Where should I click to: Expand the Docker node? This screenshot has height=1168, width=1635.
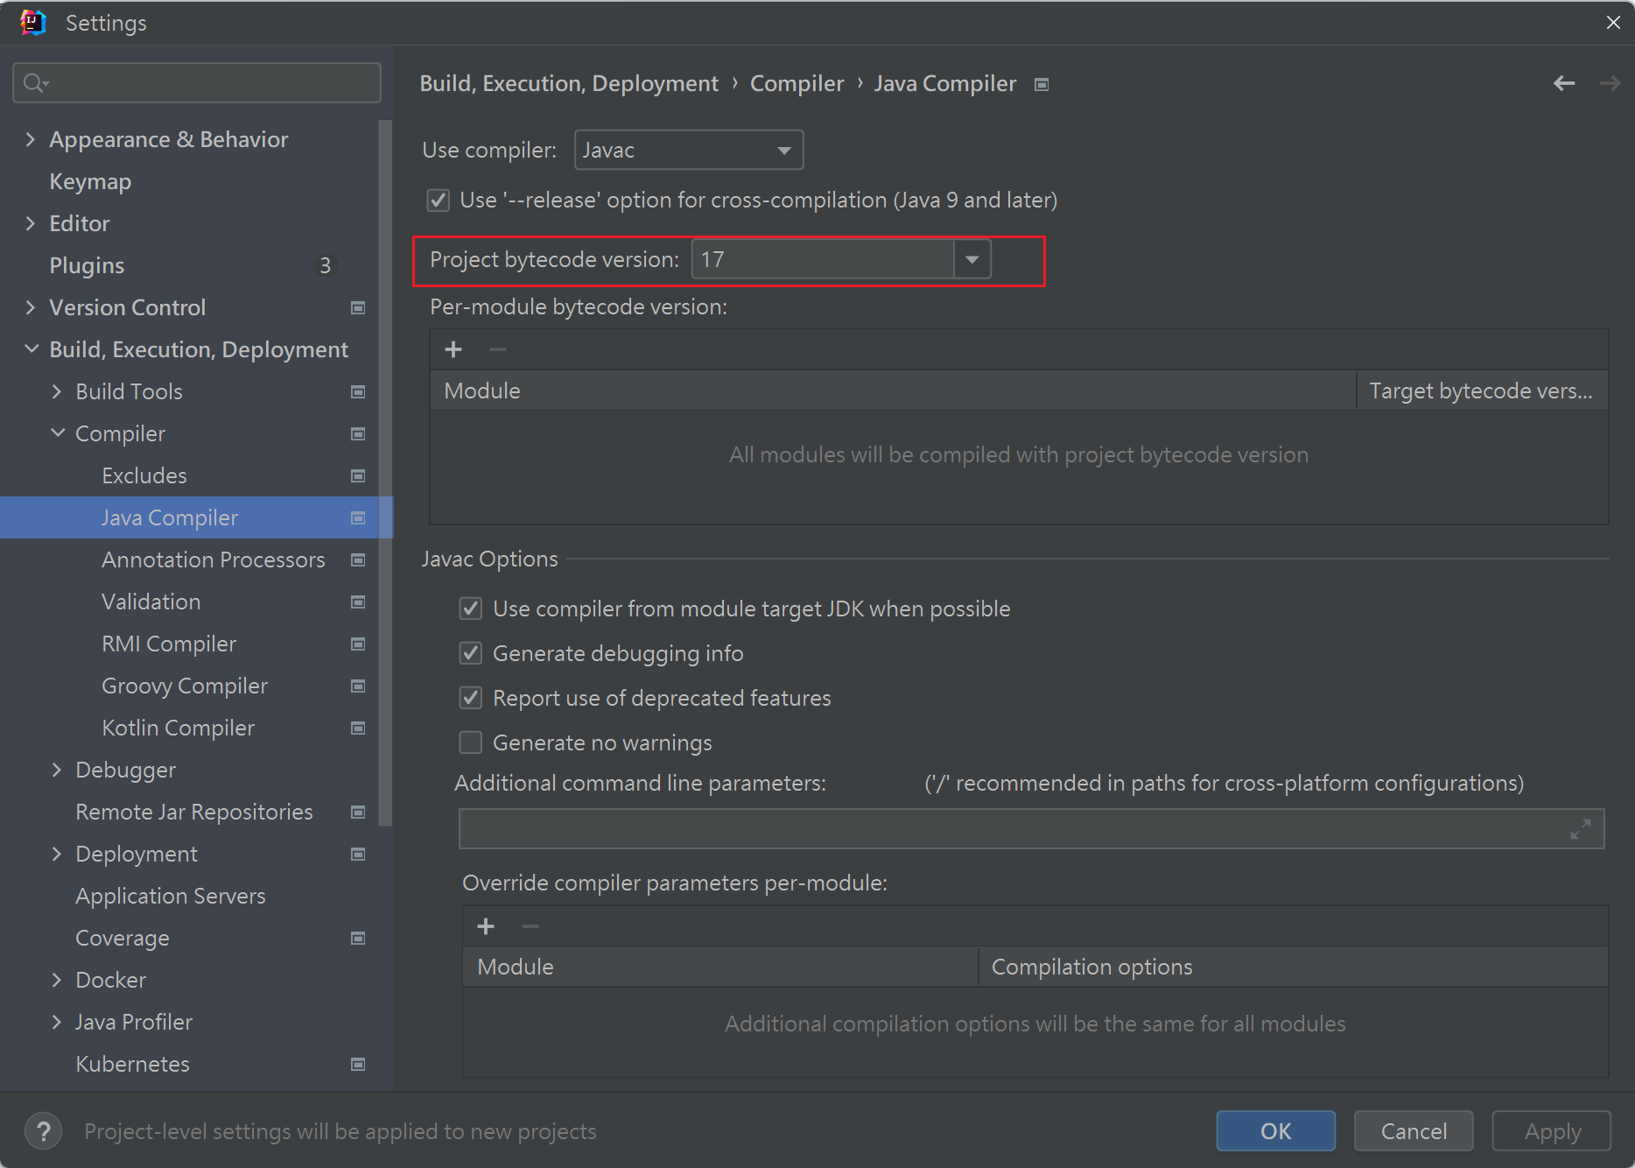57,980
